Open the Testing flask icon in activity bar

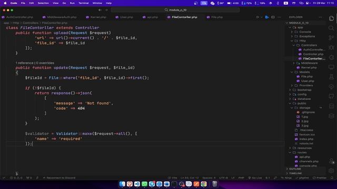click(x=331, y=77)
